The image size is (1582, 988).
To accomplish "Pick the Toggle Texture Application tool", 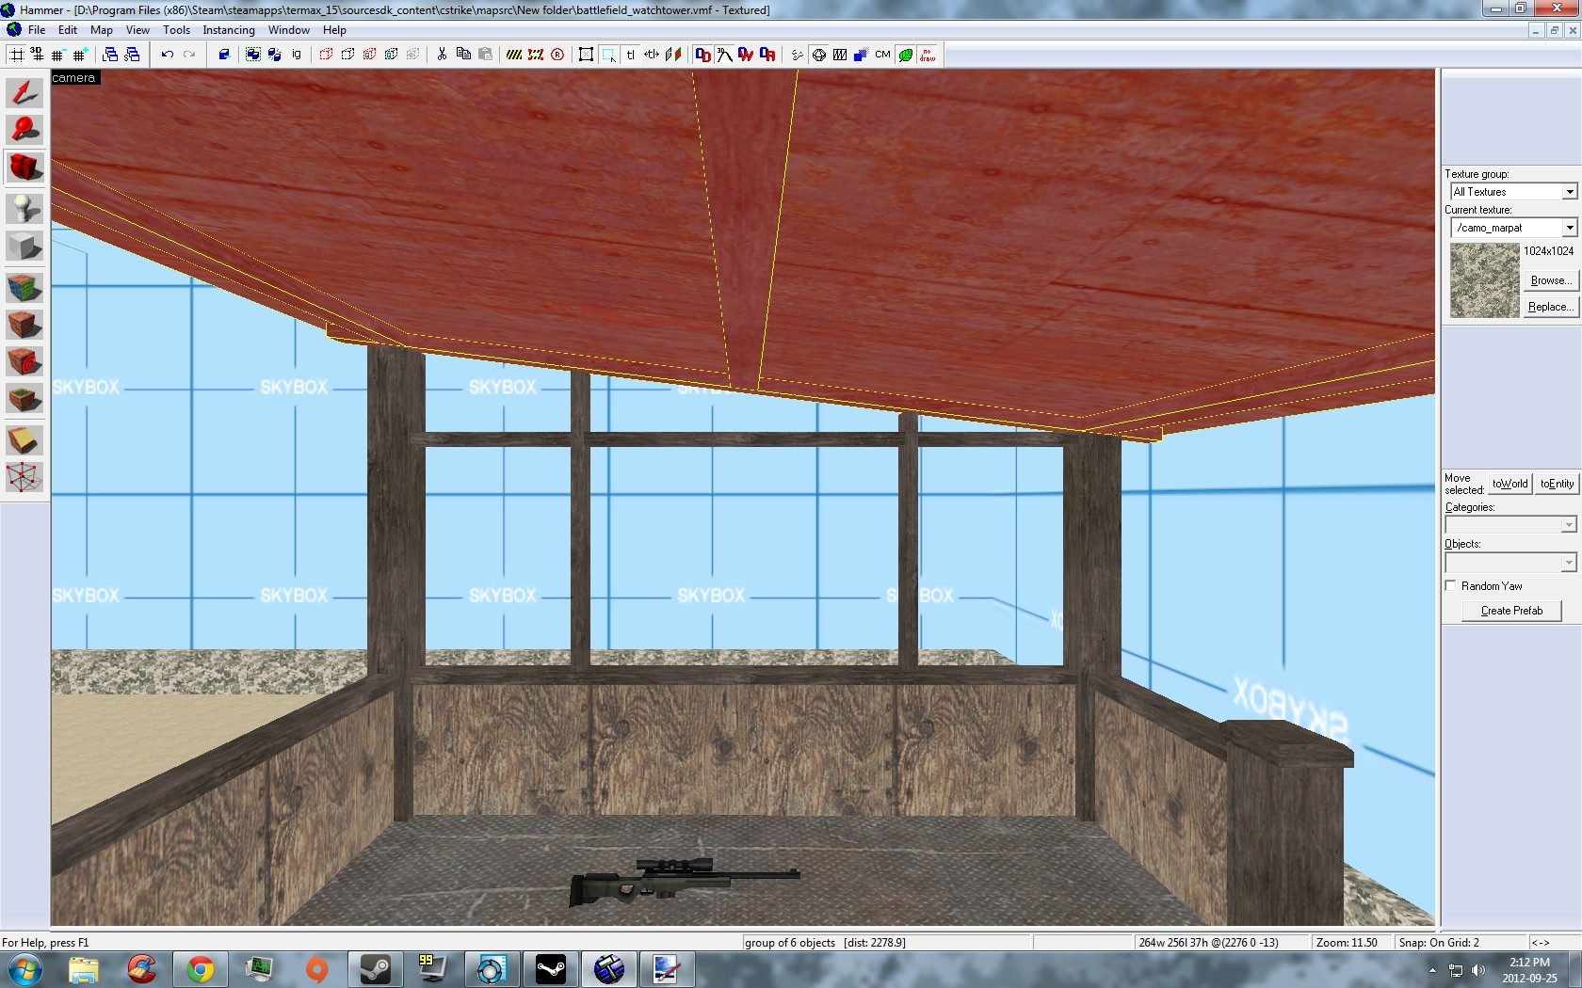I will pyautogui.click(x=24, y=287).
